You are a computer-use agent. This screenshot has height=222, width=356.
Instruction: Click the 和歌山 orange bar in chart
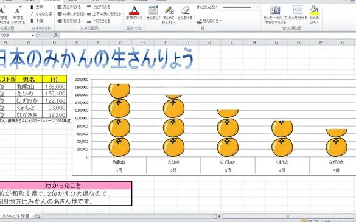(x=119, y=120)
